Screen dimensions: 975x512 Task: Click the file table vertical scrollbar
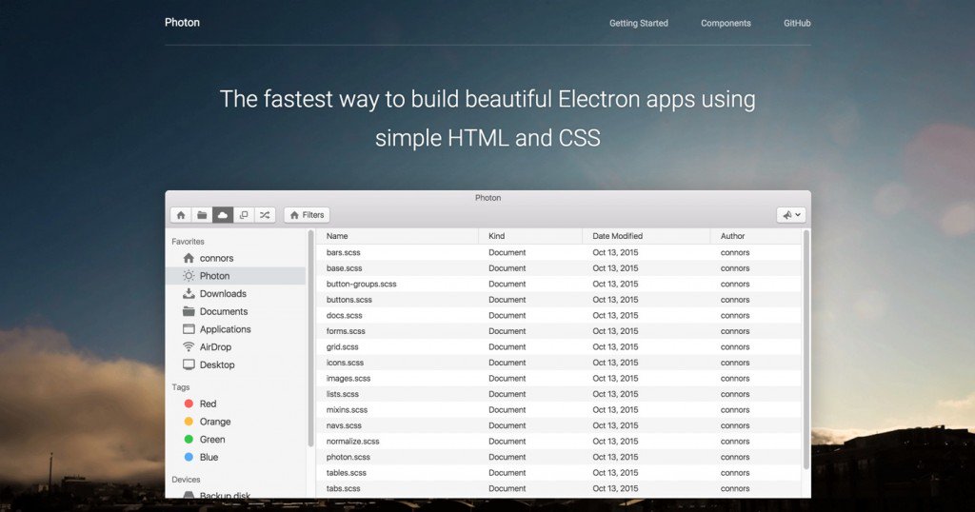click(806, 350)
